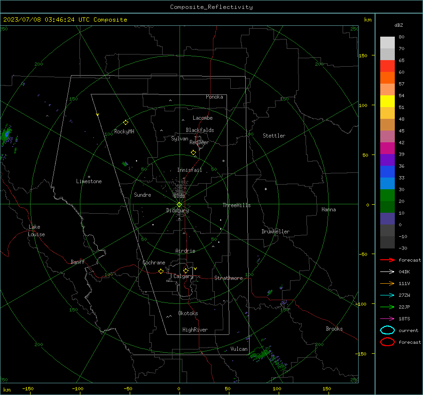Click the Sundre label
Viewport: 423px width, 395px height.
(142, 195)
